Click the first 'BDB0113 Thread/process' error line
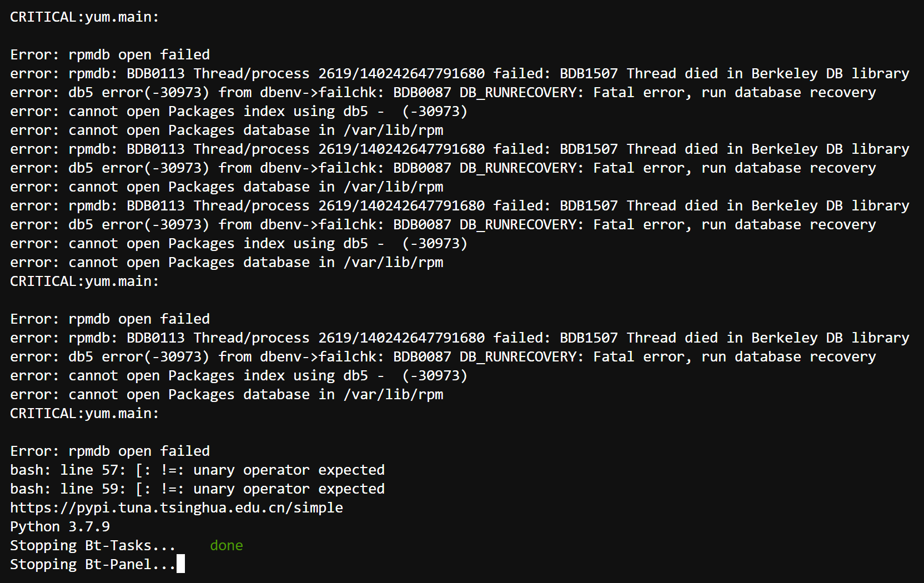Image resolution: width=924 pixels, height=583 pixels. pos(459,74)
